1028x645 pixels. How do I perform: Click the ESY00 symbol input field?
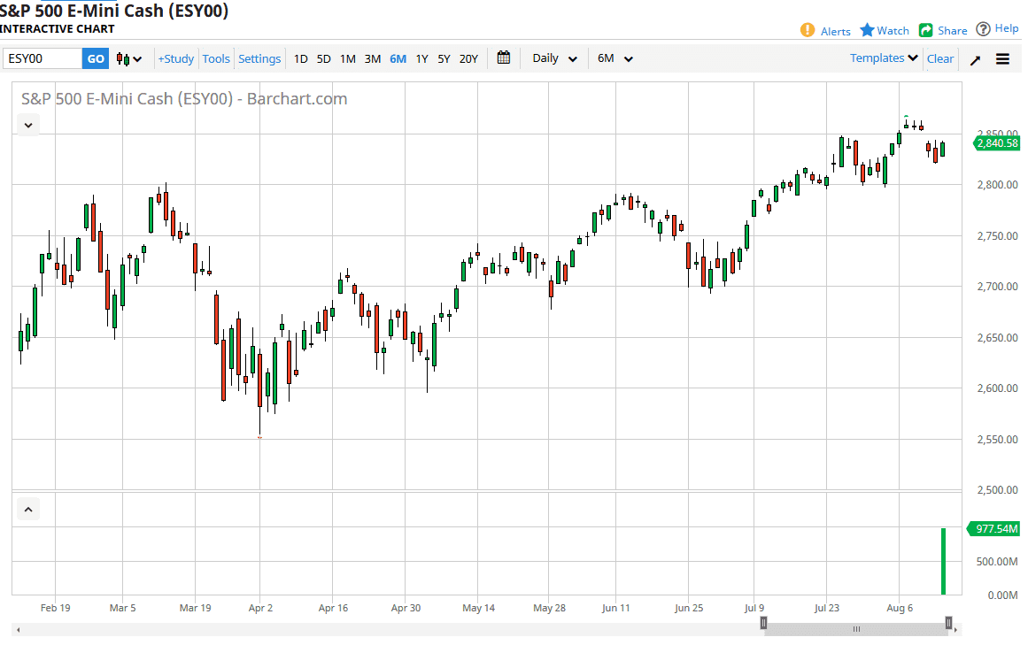42,59
